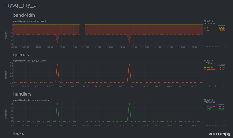Click chart title 'mysql Handlers (mysql_my_a.handlers)'
233x138 pixels.
coord(31,100)
